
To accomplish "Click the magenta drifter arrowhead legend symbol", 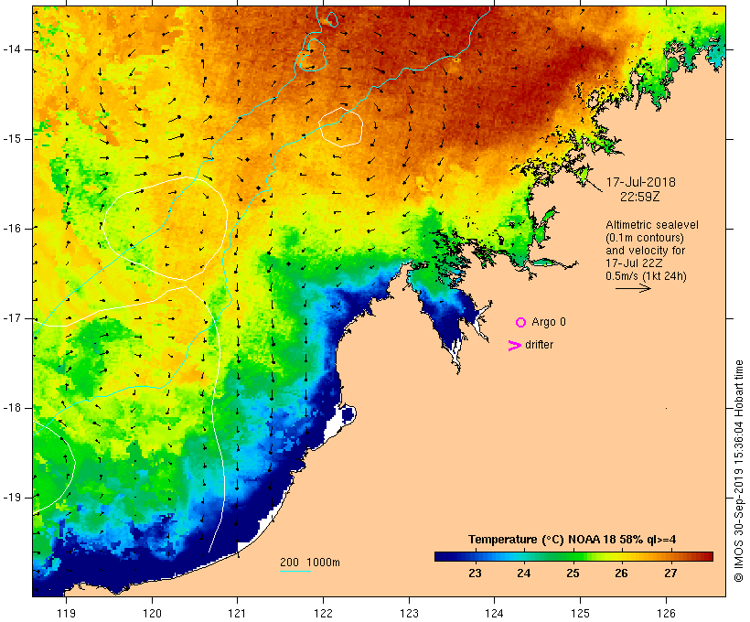I will [x=515, y=346].
